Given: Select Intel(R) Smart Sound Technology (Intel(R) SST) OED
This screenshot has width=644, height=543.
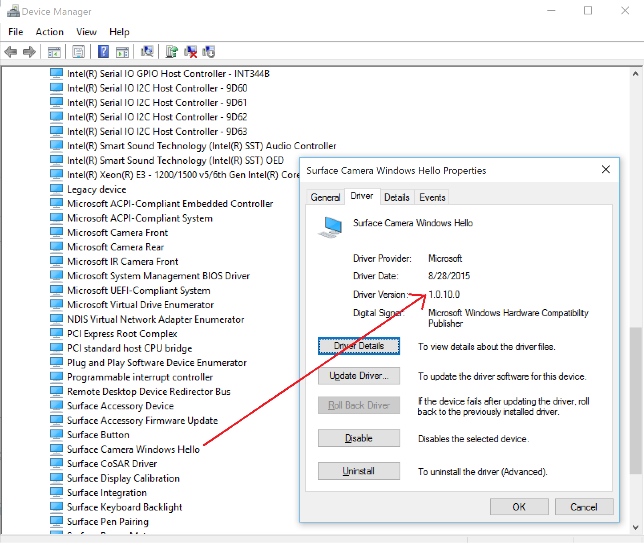Looking at the screenshot, I should pos(176,160).
